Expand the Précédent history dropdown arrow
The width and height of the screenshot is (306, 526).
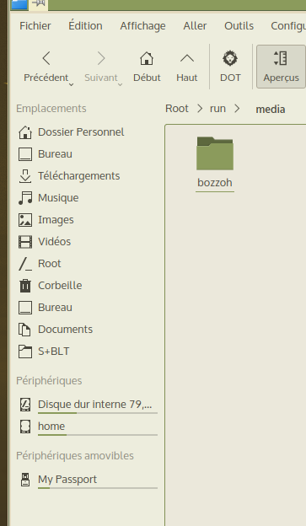pos(71,85)
